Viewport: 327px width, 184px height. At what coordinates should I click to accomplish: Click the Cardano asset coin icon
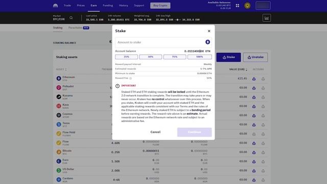59,179
